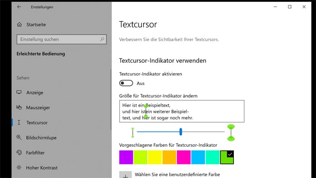The height and width of the screenshot is (178, 316).
Task: Click the 'Einstellungen' window title
Action: [42, 7]
